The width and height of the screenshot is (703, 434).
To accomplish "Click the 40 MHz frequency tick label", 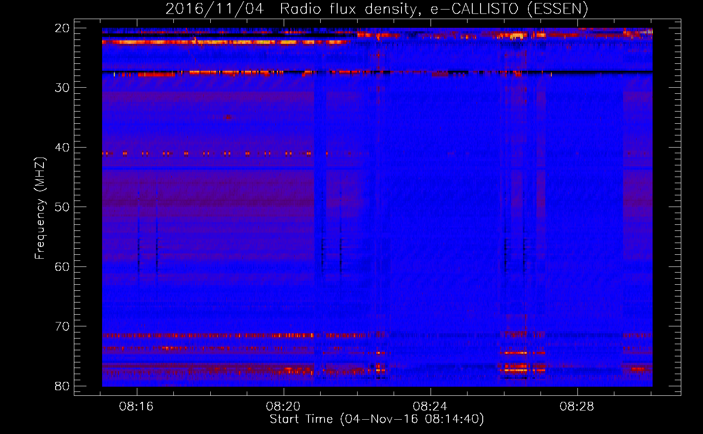I will click(x=62, y=148).
